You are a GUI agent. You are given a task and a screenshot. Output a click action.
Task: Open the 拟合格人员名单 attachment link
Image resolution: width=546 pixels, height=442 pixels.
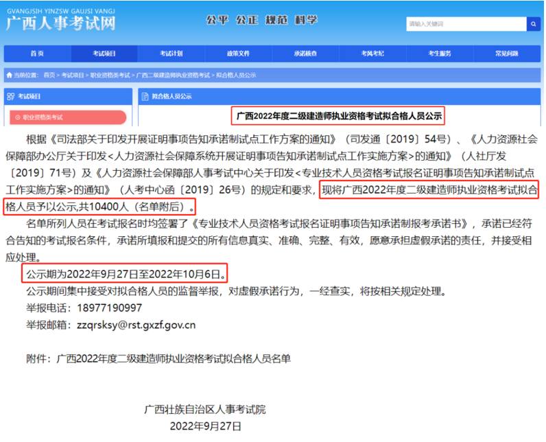coord(174,358)
